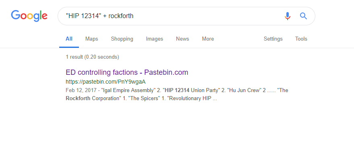Open the Shopping results tab
This screenshot has height=154, width=354.
pos(122,39)
